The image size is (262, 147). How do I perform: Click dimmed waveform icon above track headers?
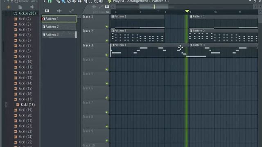coord(94,7)
